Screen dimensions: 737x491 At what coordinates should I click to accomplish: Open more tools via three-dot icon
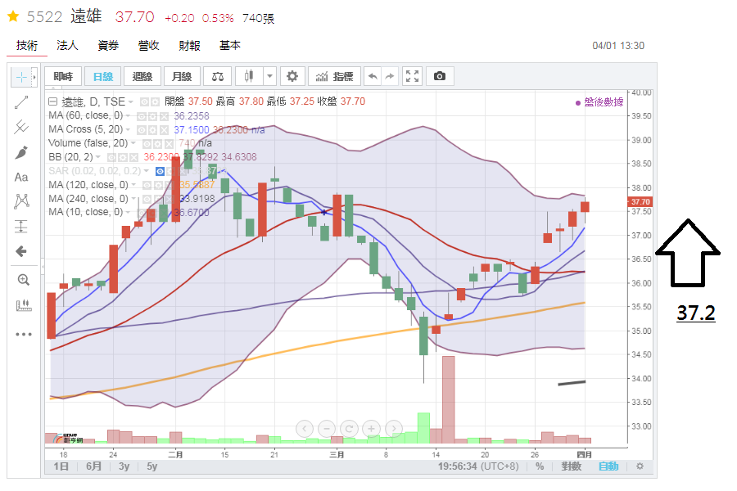coord(23,334)
